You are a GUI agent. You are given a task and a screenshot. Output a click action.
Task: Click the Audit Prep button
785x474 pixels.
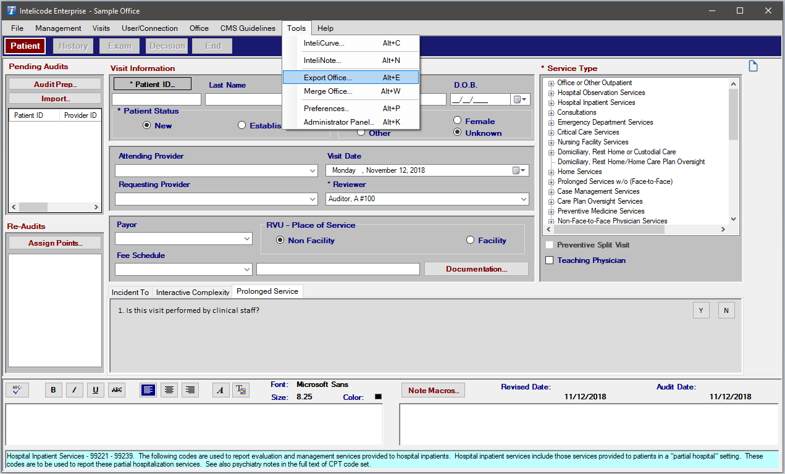55,84
